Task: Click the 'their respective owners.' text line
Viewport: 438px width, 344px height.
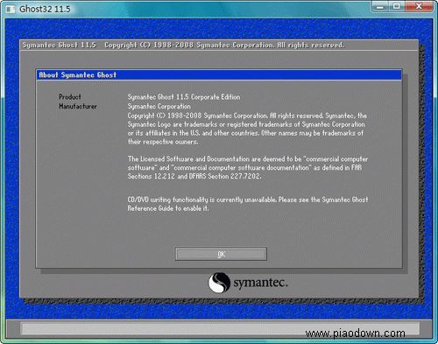Action: coord(163,142)
